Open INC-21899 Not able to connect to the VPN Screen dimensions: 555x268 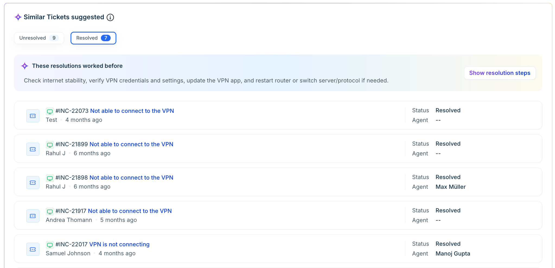click(131, 144)
